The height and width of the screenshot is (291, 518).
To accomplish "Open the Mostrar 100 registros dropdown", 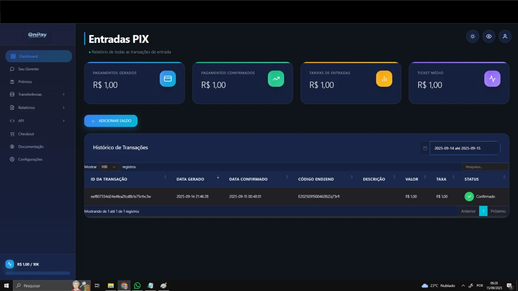I will pyautogui.click(x=109, y=167).
